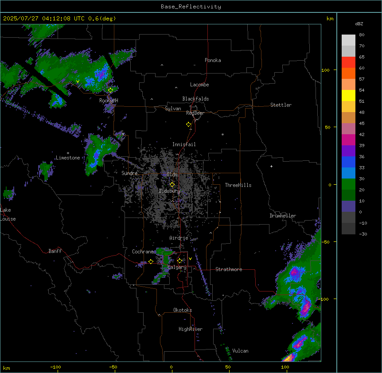Click the slate purple 0–10 dBZ legend band

coord(348,206)
